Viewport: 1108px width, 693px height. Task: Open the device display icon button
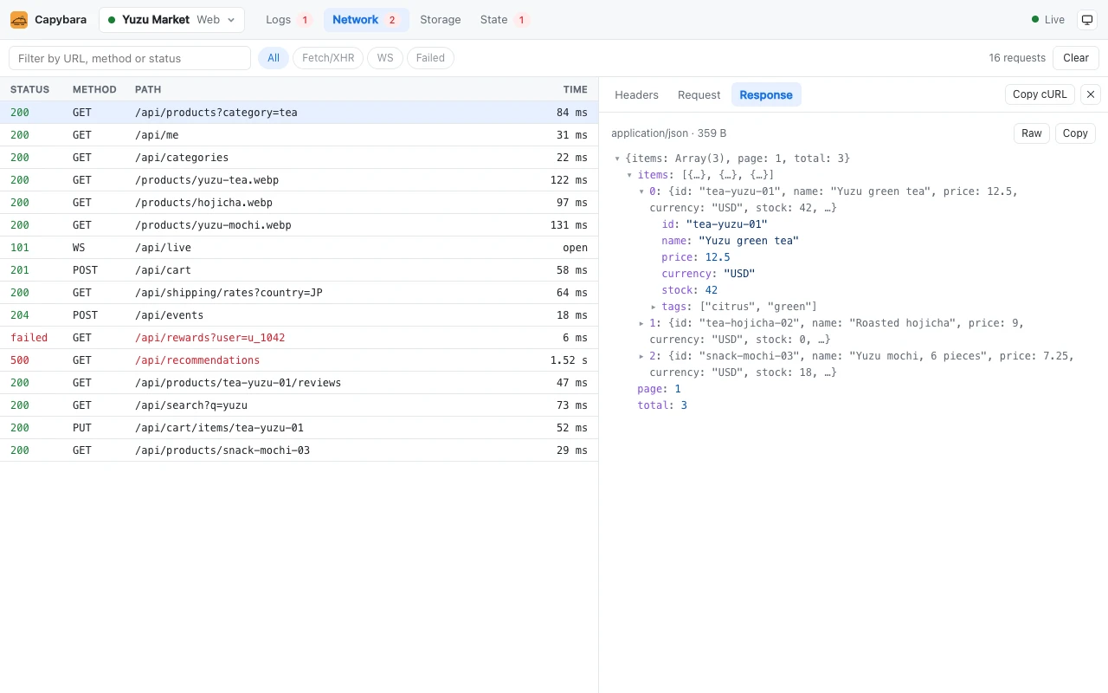coord(1087,20)
